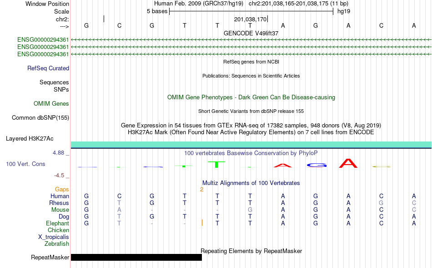Click the -4.5 PhyloP minimum value

59,175
